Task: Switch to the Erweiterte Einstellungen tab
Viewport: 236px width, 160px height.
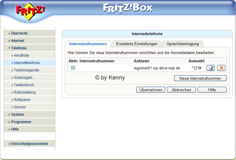Action: (136, 44)
